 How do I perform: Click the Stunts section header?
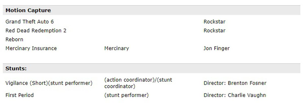coord(16,68)
